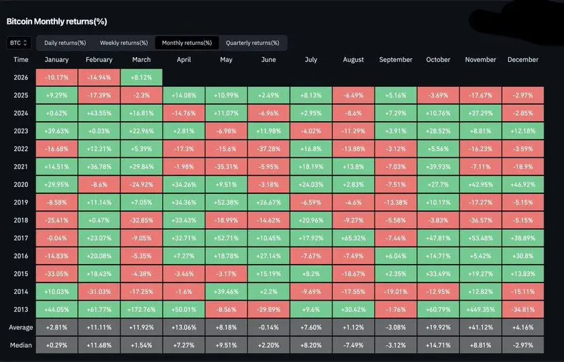Viewport: 564px width, 362px height.
Task: Select the 2015 row label
Action: point(21,274)
